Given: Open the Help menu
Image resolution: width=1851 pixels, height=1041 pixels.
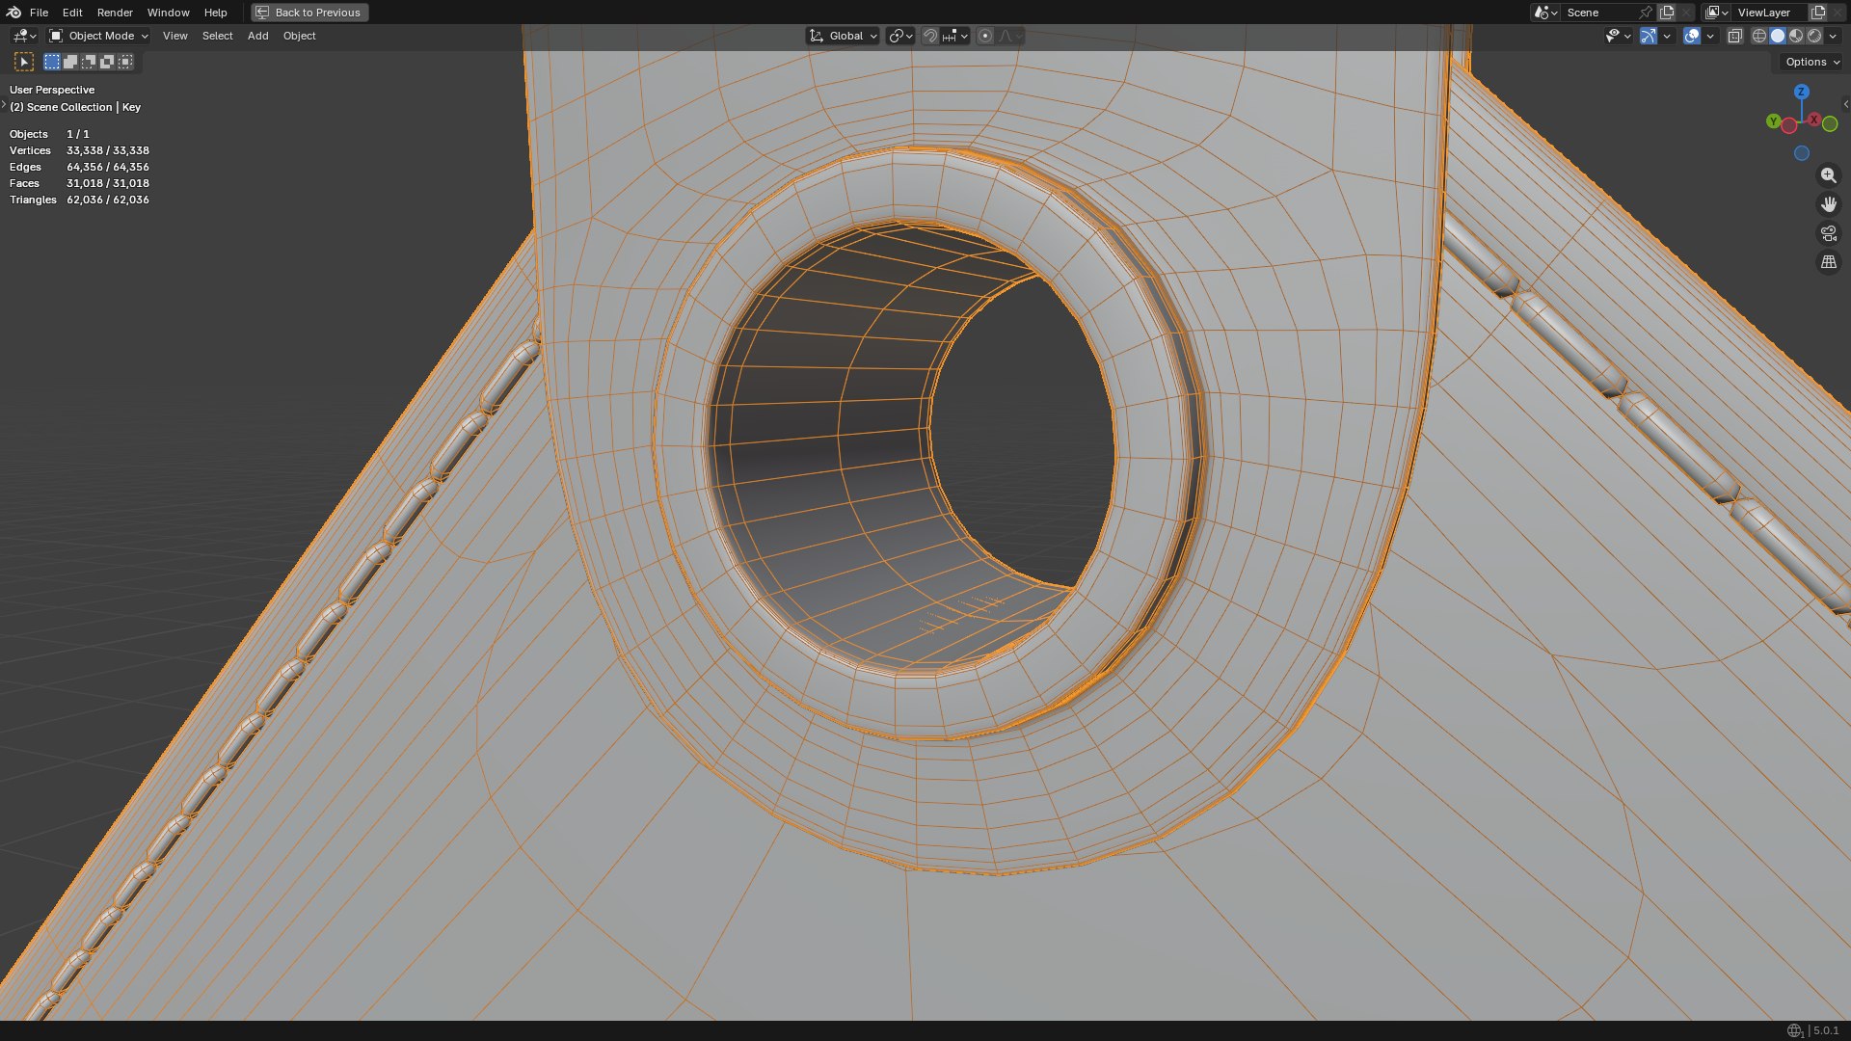Looking at the screenshot, I should point(215,13).
